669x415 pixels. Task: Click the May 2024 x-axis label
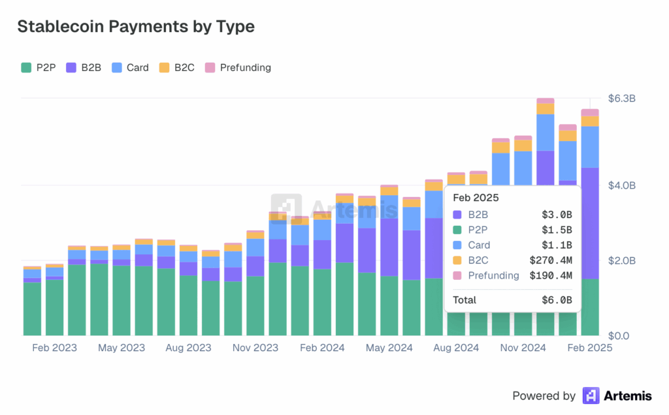389,348
